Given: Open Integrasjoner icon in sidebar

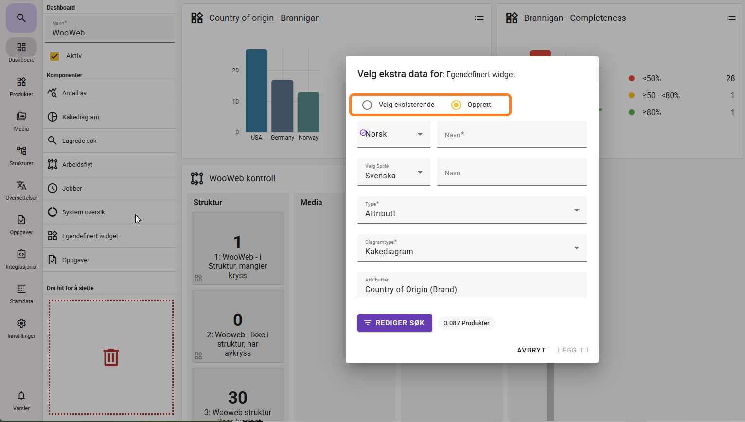Looking at the screenshot, I should pos(21,254).
